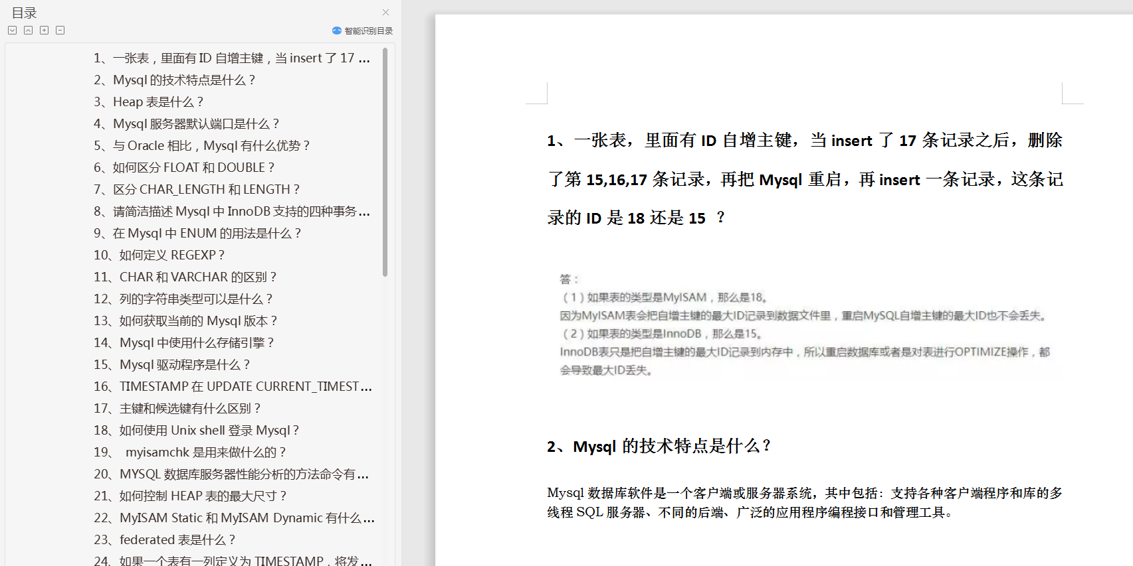The image size is (1133, 566).
Task: Jump to '2、Mysql 的技术特点是什么？' in outline
Action: pyautogui.click(x=174, y=80)
